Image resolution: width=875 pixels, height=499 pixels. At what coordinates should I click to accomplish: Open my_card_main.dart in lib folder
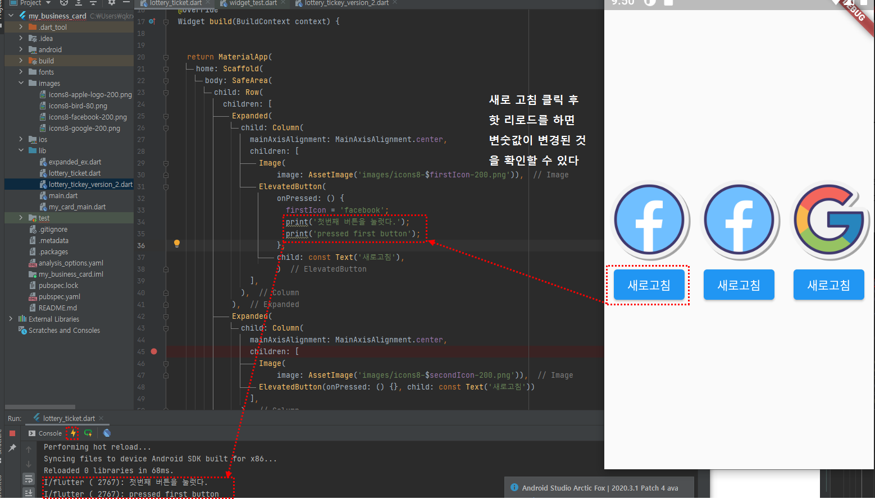(x=72, y=207)
